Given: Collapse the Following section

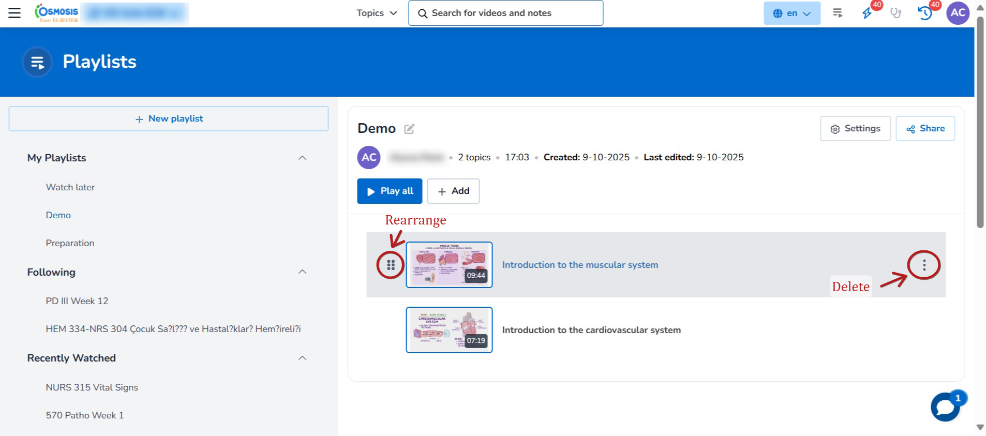Looking at the screenshot, I should [303, 272].
